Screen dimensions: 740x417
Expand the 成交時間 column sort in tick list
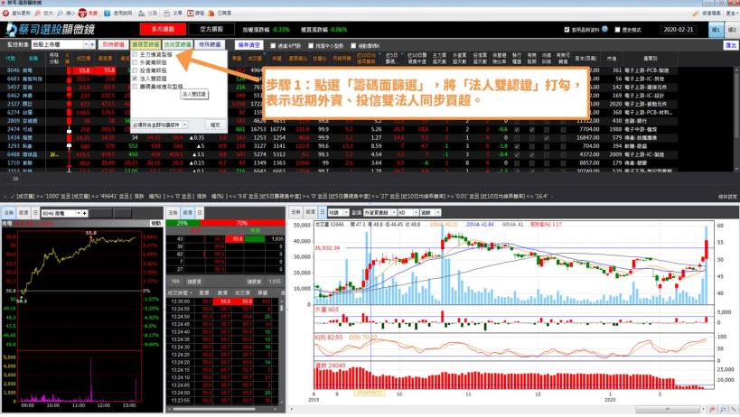181,292
